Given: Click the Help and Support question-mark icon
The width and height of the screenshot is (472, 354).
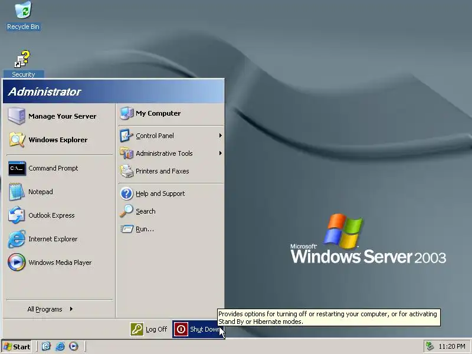Looking at the screenshot, I should tap(126, 194).
